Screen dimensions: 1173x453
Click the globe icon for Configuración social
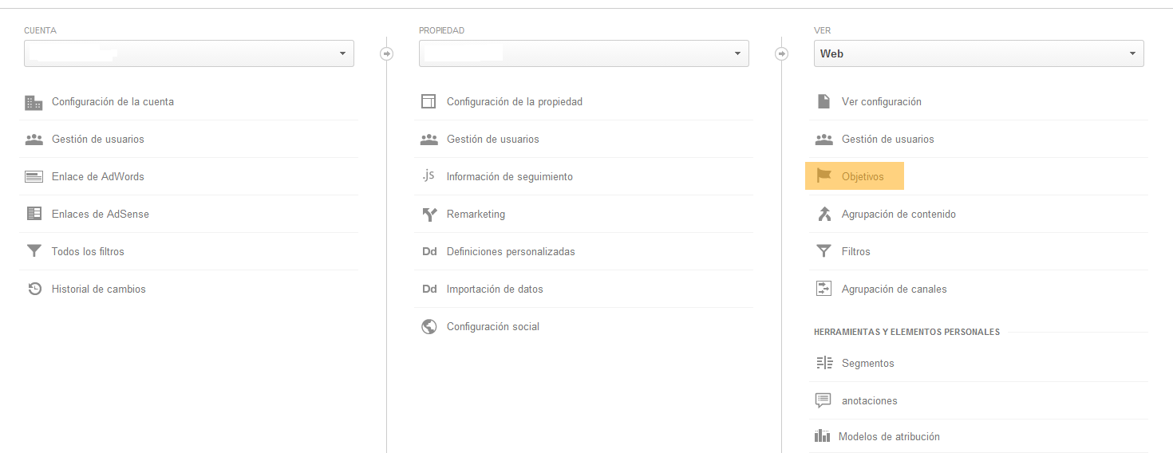429,326
